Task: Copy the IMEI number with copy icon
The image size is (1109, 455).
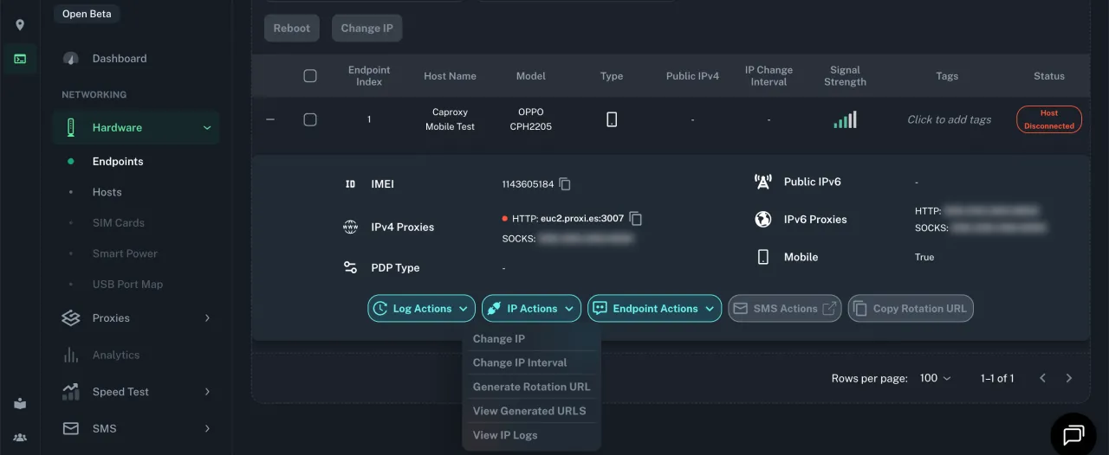Action: point(565,184)
